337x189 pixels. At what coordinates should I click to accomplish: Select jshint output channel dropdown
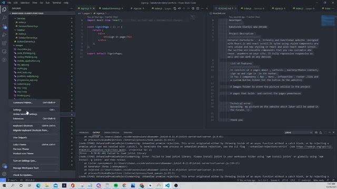(x=299, y=133)
